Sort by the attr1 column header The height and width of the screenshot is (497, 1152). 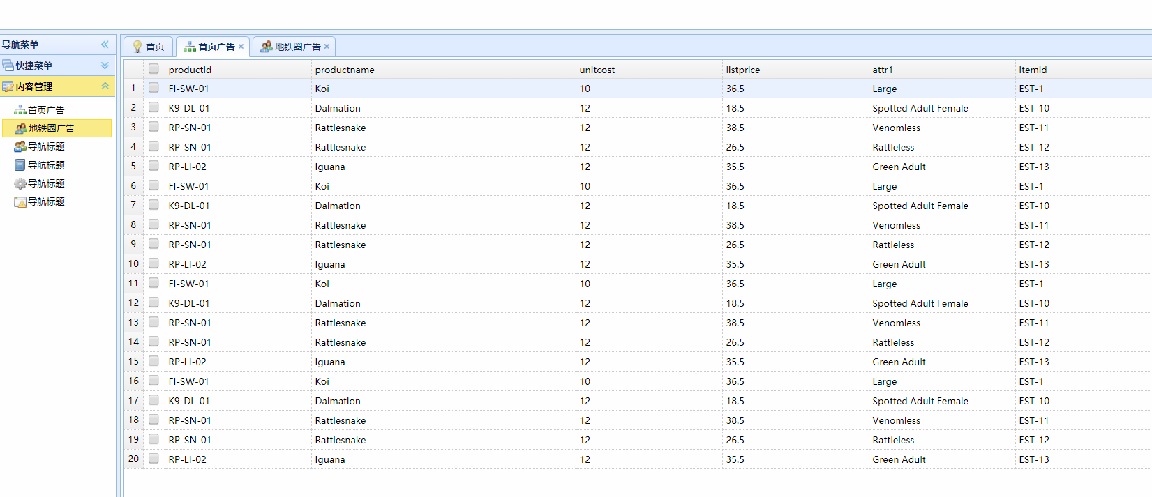click(x=942, y=70)
